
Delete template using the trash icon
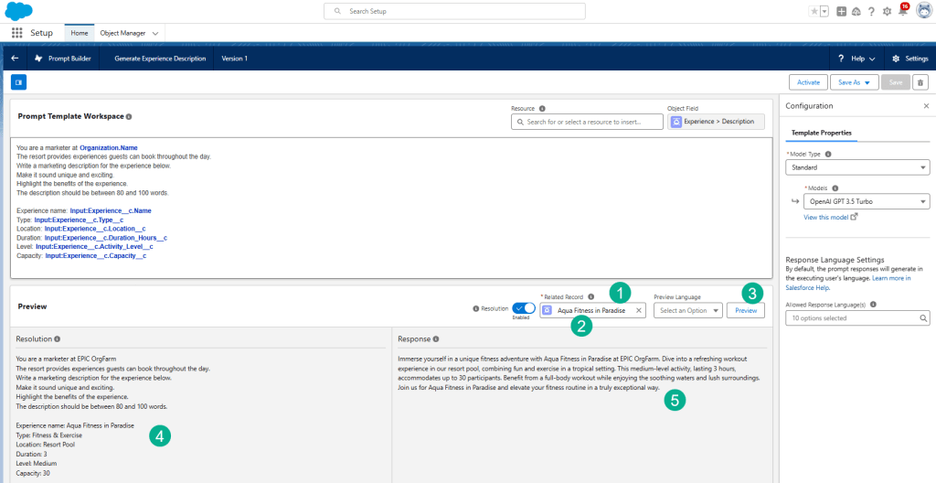[x=920, y=82]
